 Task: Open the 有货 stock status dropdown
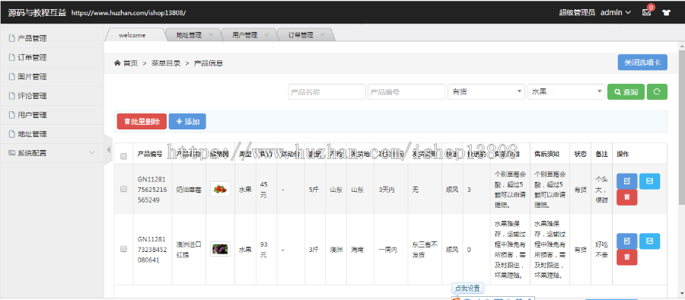pos(486,92)
